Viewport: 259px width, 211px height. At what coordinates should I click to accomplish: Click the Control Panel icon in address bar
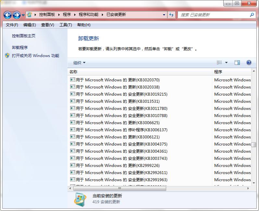click(29, 15)
